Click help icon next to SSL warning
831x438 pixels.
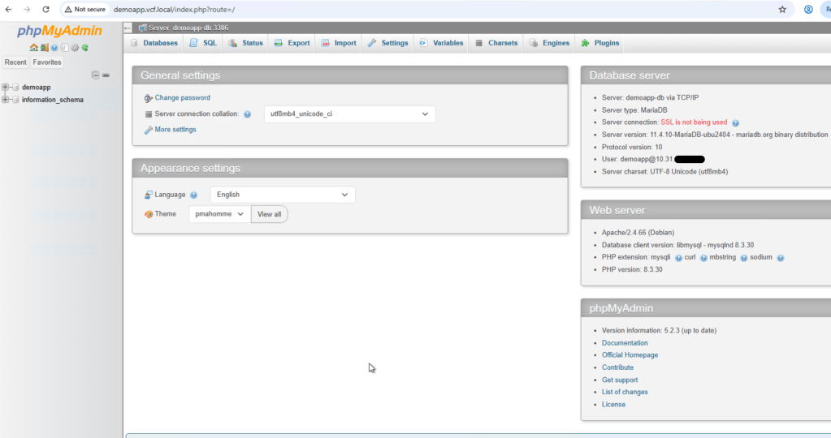click(735, 122)
